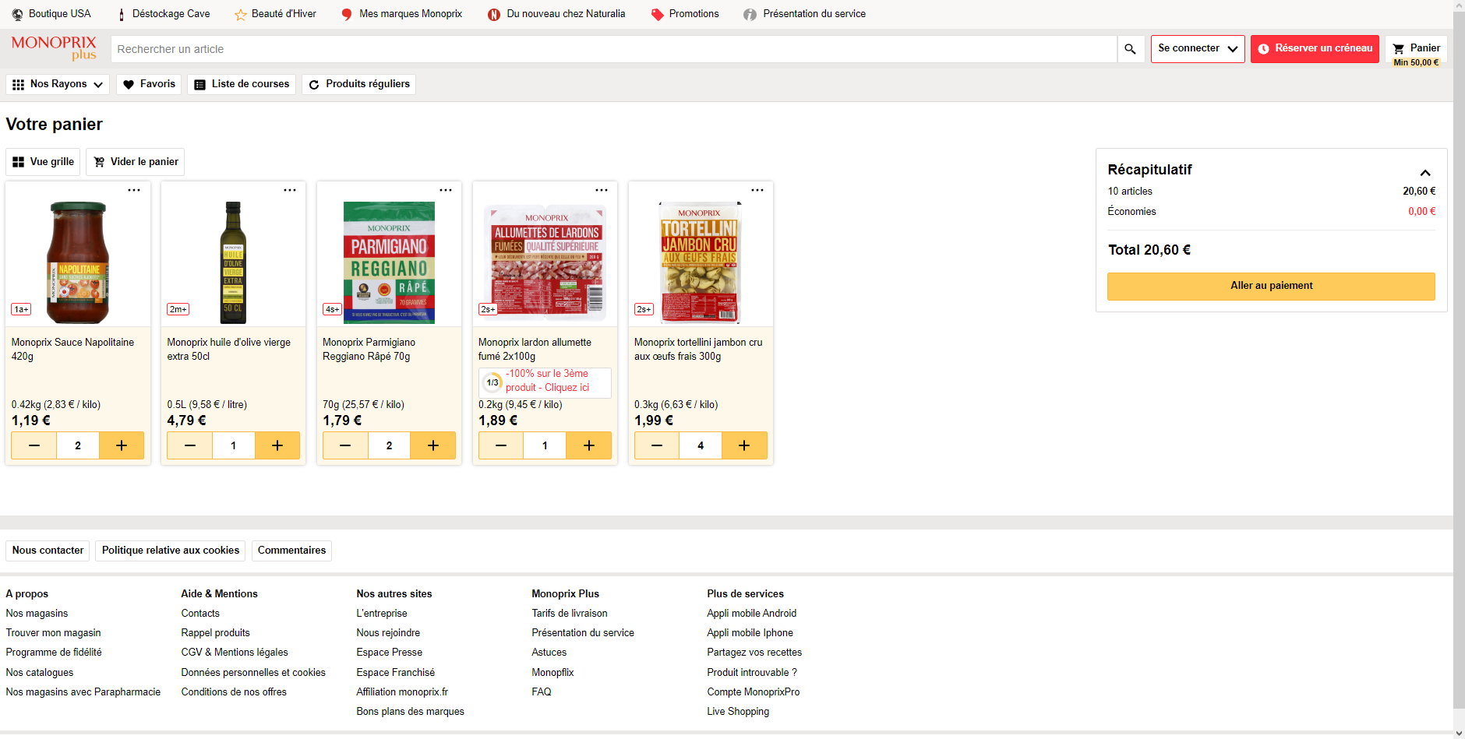This screenshot has width=1465, height=739.
Task: Open Compte MonoprixPro footer link
Action: click(754, 692)
